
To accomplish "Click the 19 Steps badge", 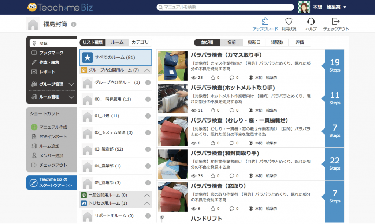I will [x=335, y=66].
